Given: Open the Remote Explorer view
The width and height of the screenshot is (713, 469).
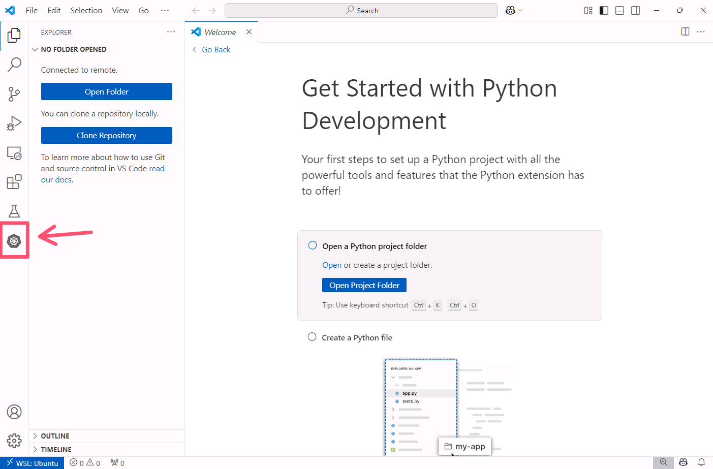Looking at the screenshot, I should [14, 153].
